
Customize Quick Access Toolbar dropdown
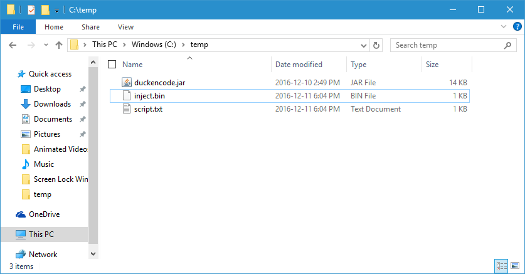click(x=56, y=11)
